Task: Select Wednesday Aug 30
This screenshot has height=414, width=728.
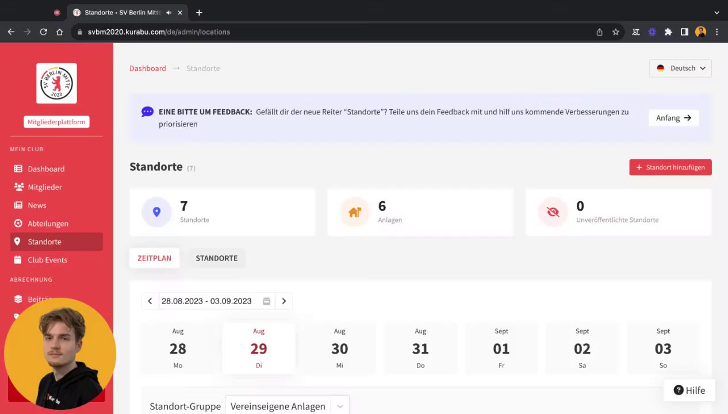Action: click(340, 348)
